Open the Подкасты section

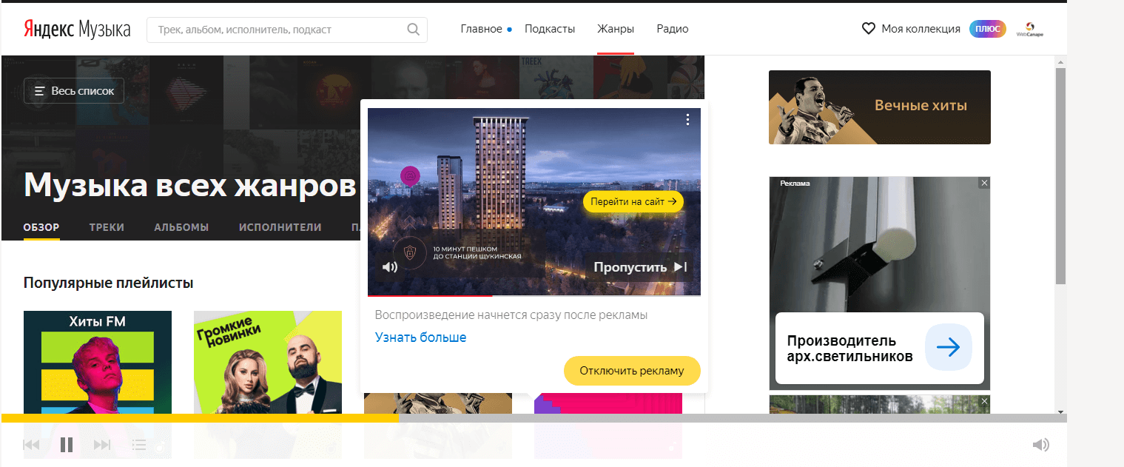coord(550,29)
